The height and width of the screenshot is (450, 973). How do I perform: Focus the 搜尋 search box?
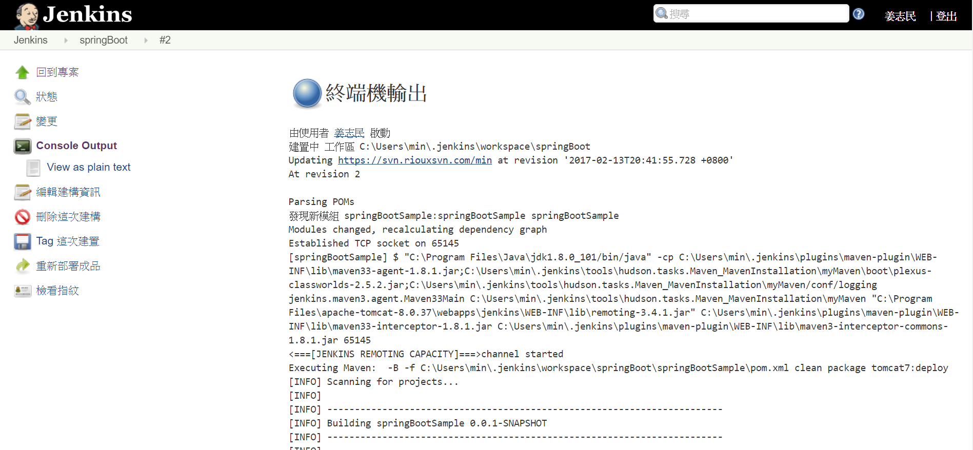[751, 13]
